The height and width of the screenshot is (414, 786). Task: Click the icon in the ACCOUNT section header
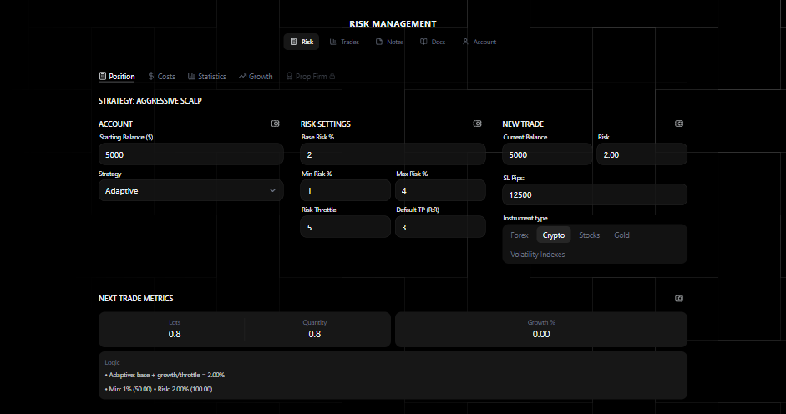(x=275, y=124)
